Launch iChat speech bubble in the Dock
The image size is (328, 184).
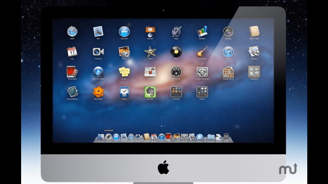pos(199,137)
